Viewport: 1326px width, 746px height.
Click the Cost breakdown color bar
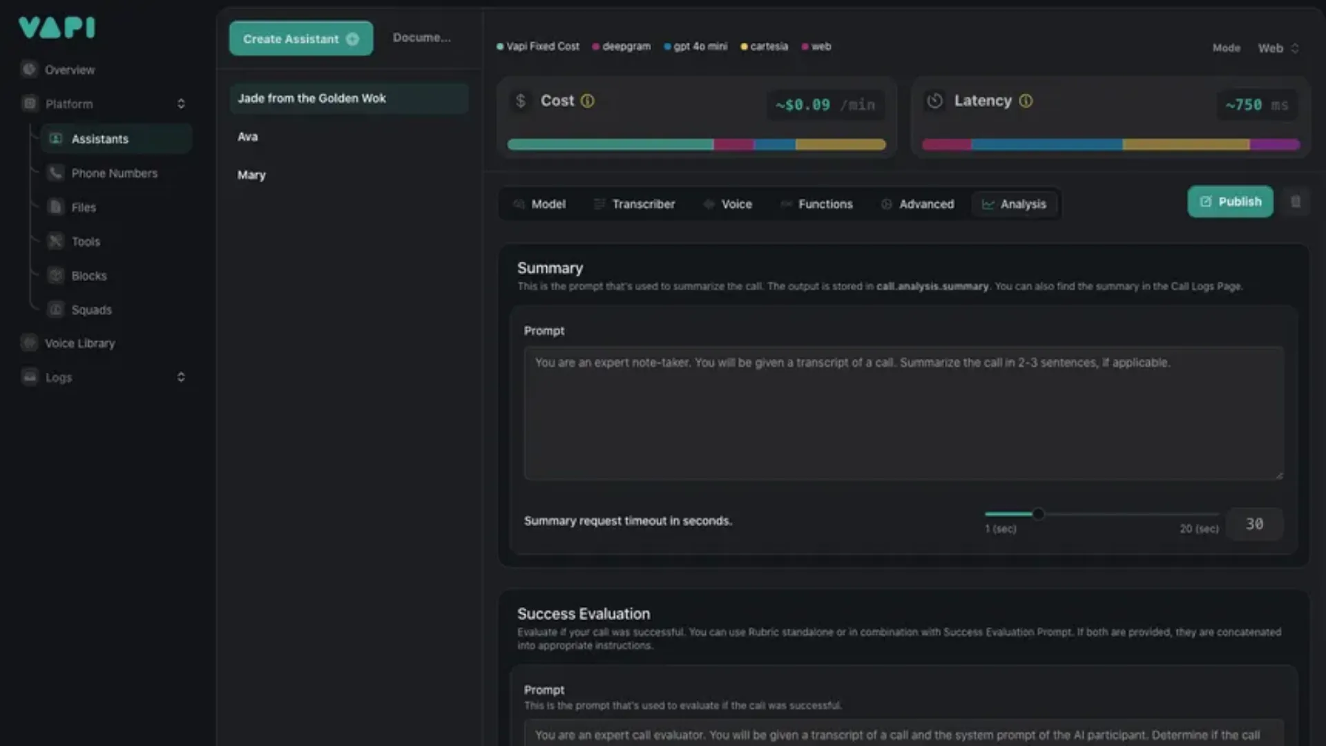696,144
